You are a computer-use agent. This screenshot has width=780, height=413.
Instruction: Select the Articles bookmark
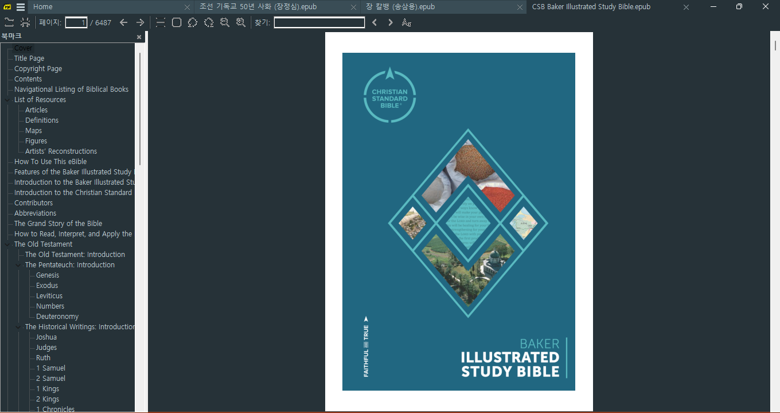point(36,110)
